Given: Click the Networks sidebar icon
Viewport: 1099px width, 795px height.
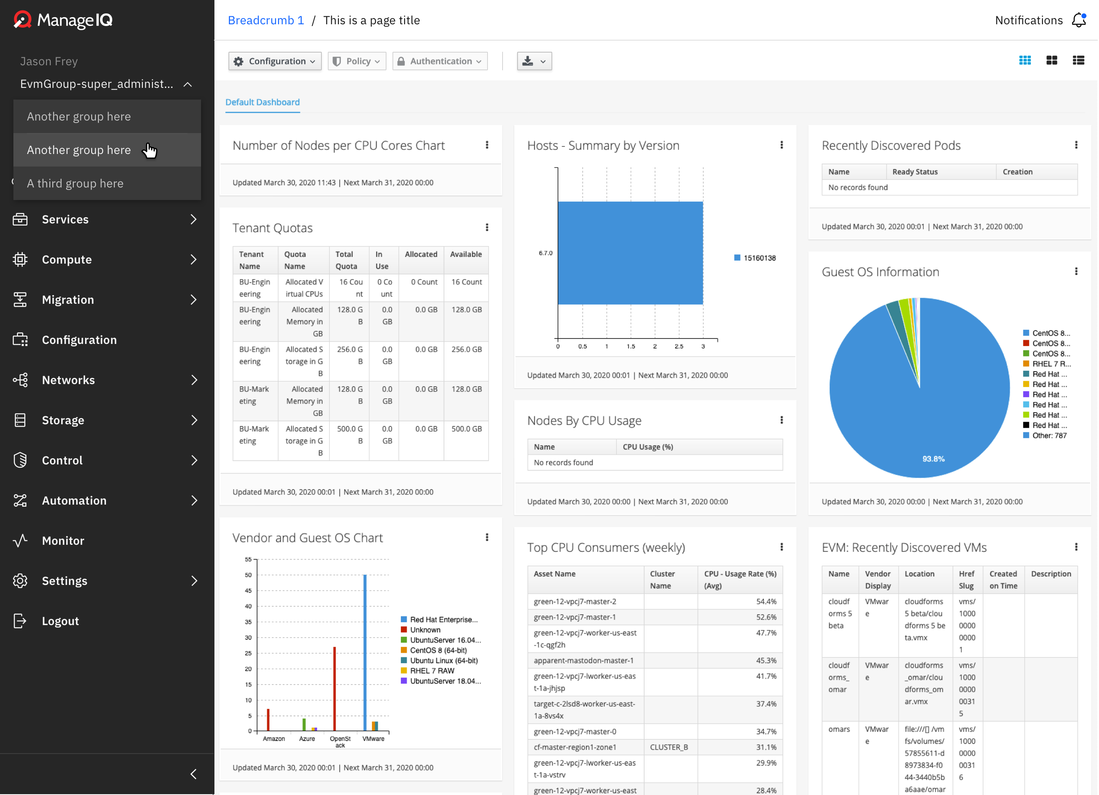Looking at the screenshot, I should click(x=20, y=380).
